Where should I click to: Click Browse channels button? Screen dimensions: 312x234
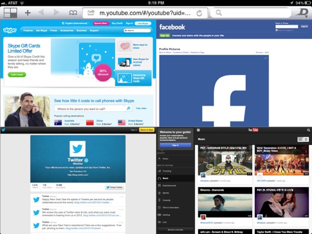coord(175,229)
